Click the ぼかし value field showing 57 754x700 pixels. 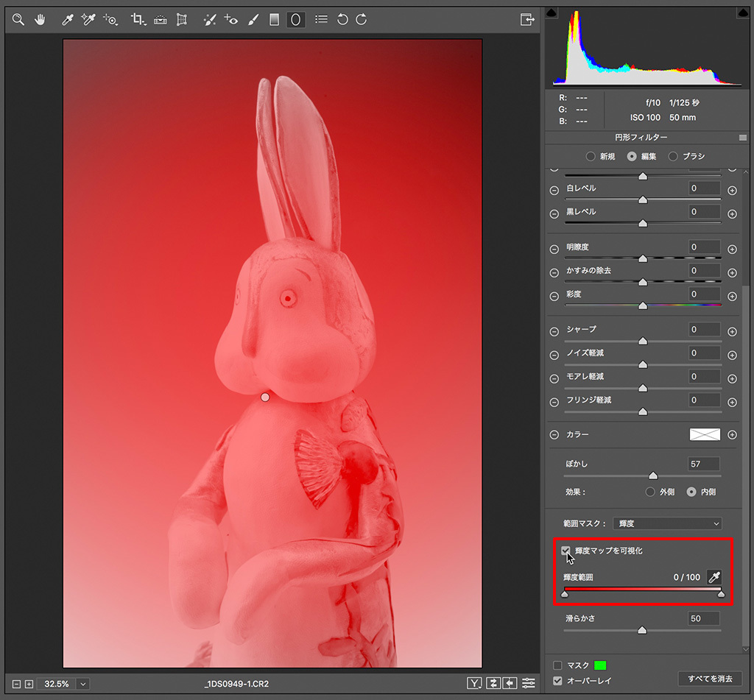coord(704,464)
